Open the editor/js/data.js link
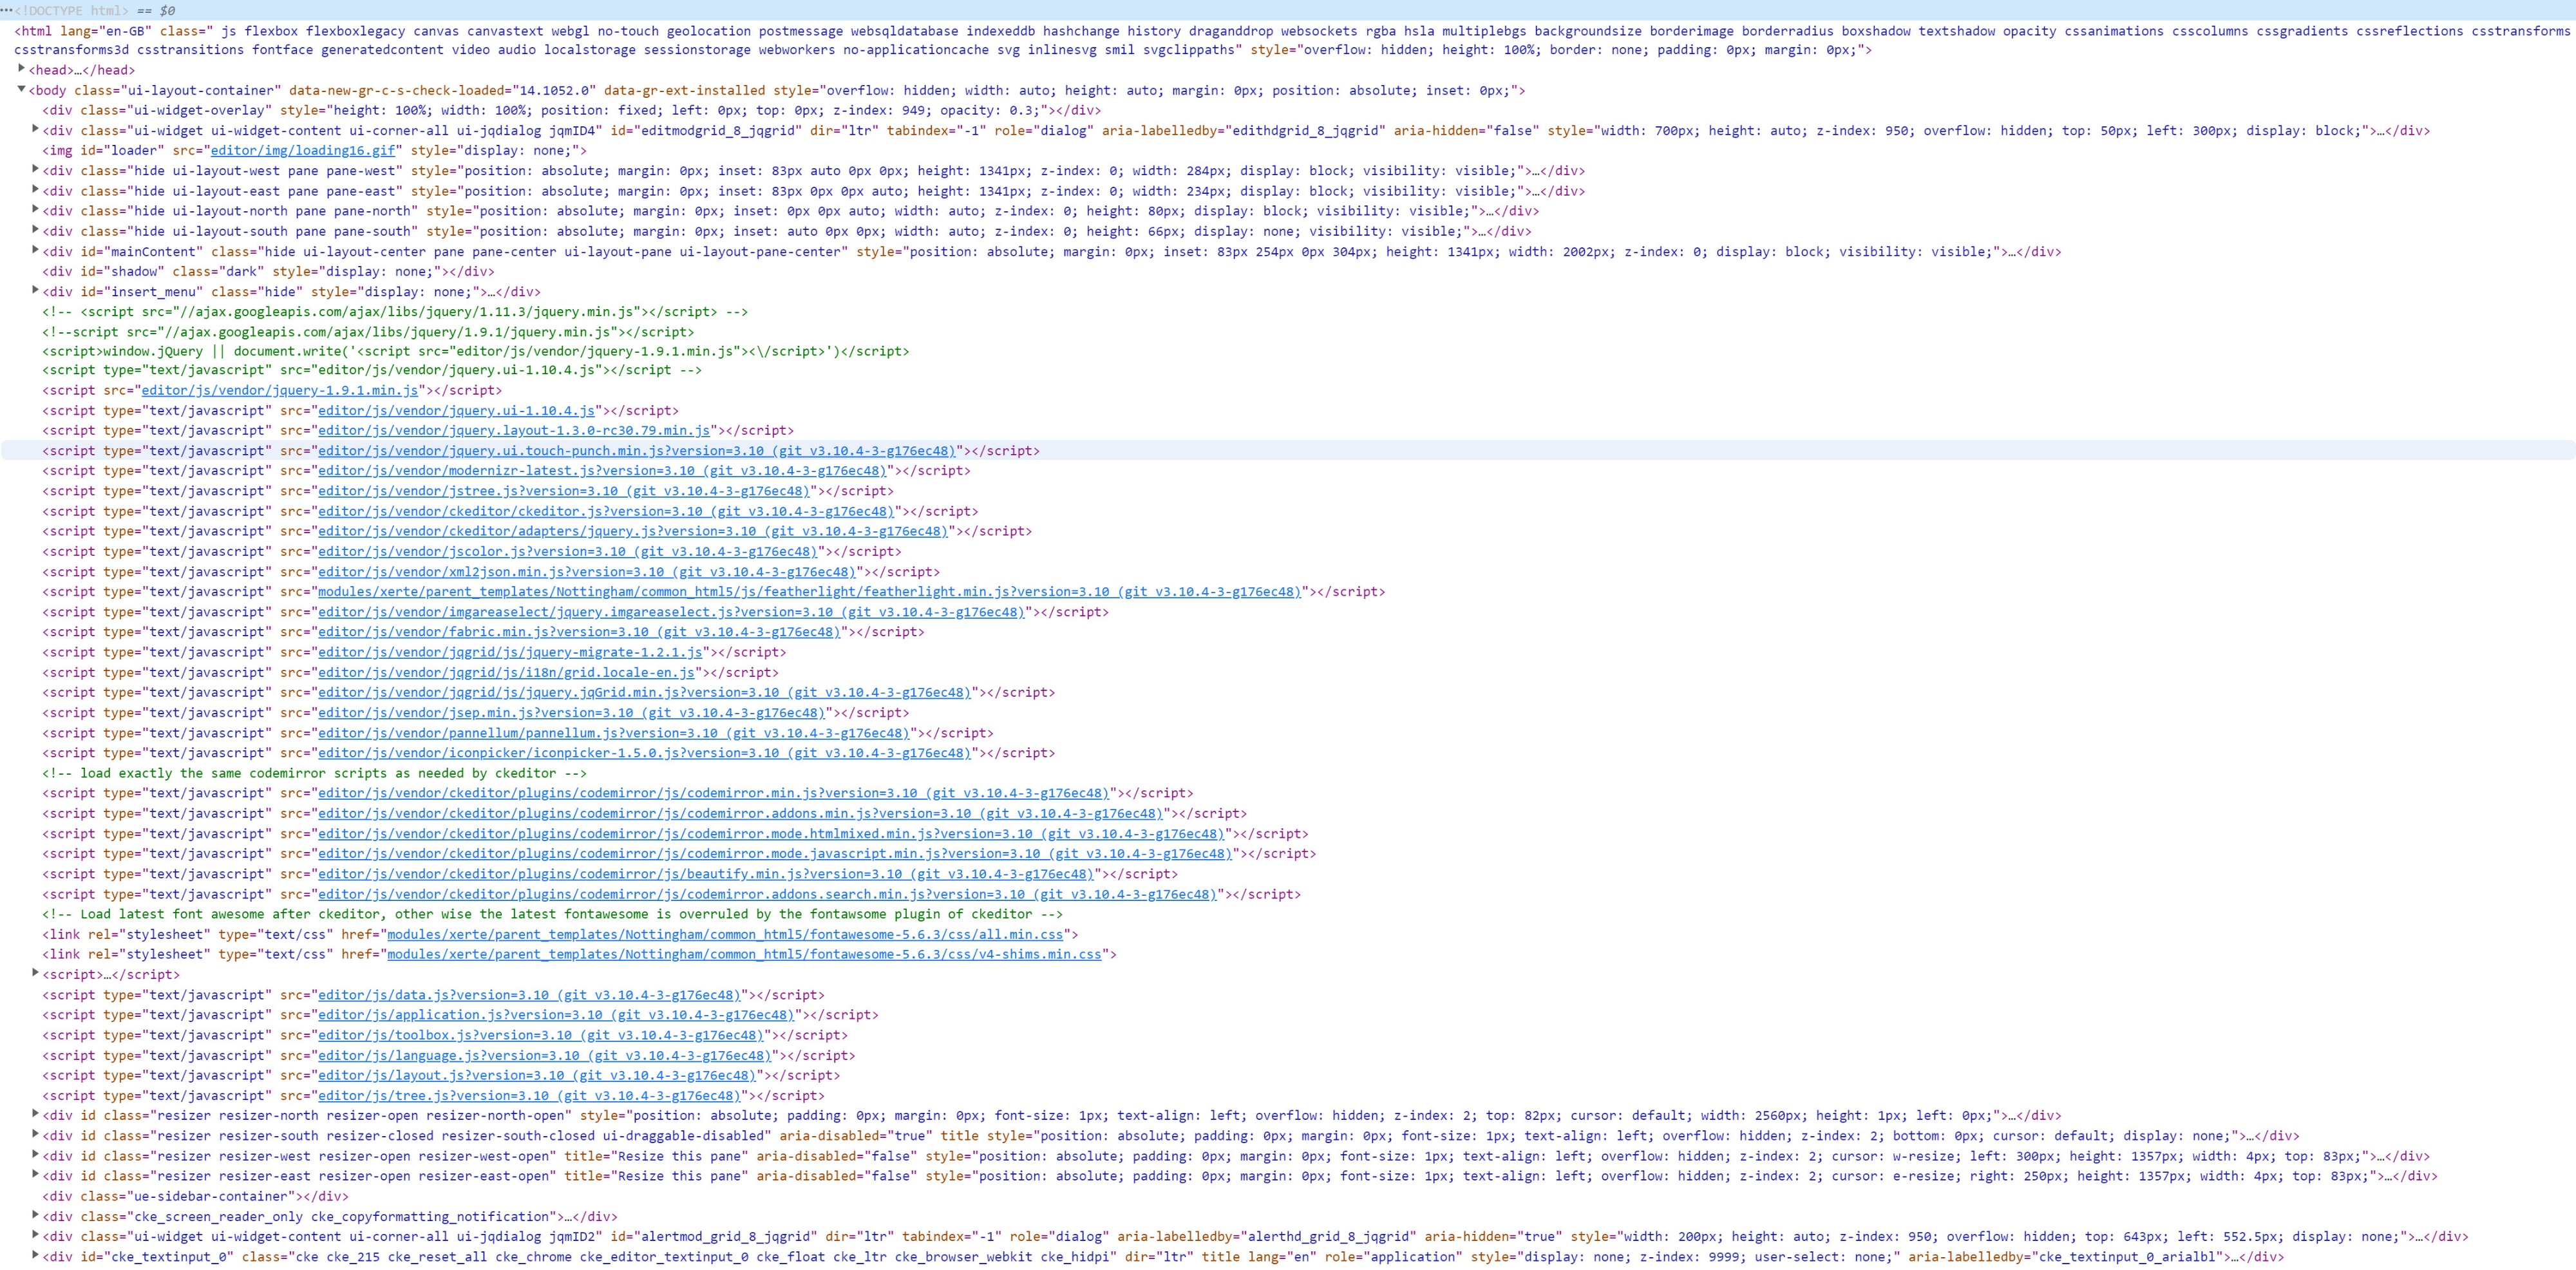 click(x=529, y=995)
